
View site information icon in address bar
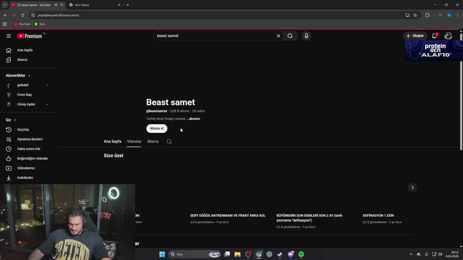click(33, 15)
